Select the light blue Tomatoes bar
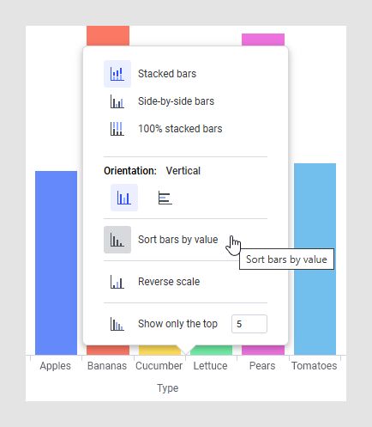 (x=315, y=259)
